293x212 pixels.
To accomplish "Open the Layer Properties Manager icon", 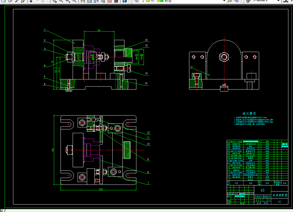I will pos(136,1).
